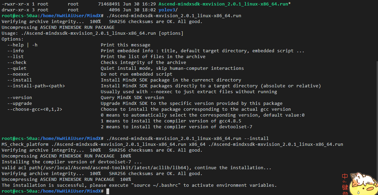378x195 pixels.
Task: Click the cursor block at the last prompt
Action: [108, 191]
